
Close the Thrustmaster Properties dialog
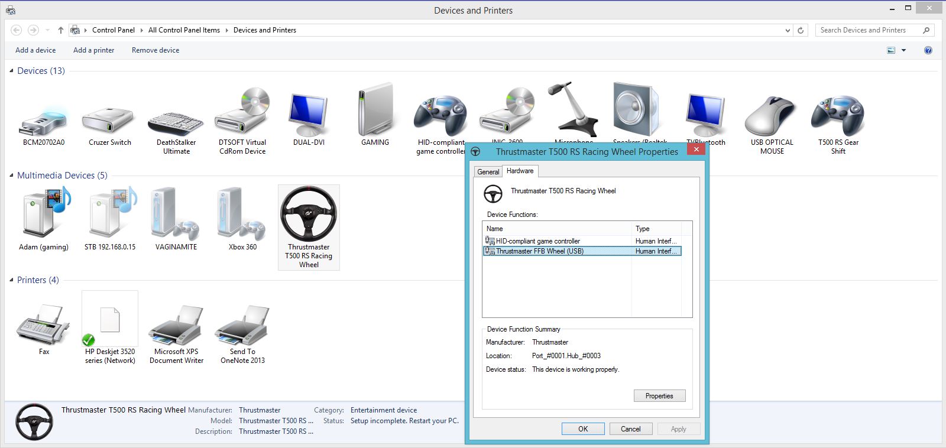click(696, 150)
